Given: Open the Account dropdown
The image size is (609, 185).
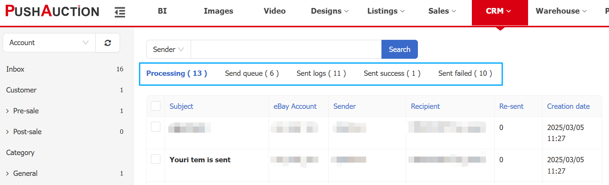Looking at the screenshot, I should click(49, 43).
